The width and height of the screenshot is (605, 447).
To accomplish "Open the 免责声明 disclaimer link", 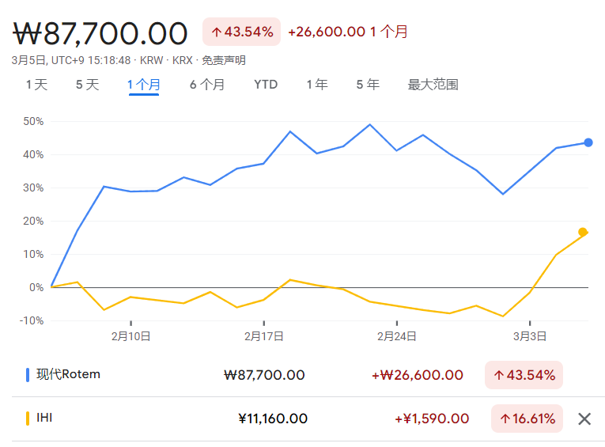I will pos(223,60).
